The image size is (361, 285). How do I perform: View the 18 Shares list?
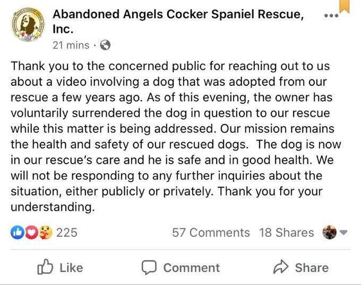(x=287, y=233)
